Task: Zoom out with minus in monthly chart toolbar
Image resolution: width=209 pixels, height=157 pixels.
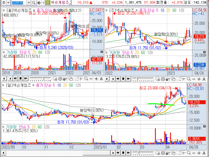Action: pos(91,79)
